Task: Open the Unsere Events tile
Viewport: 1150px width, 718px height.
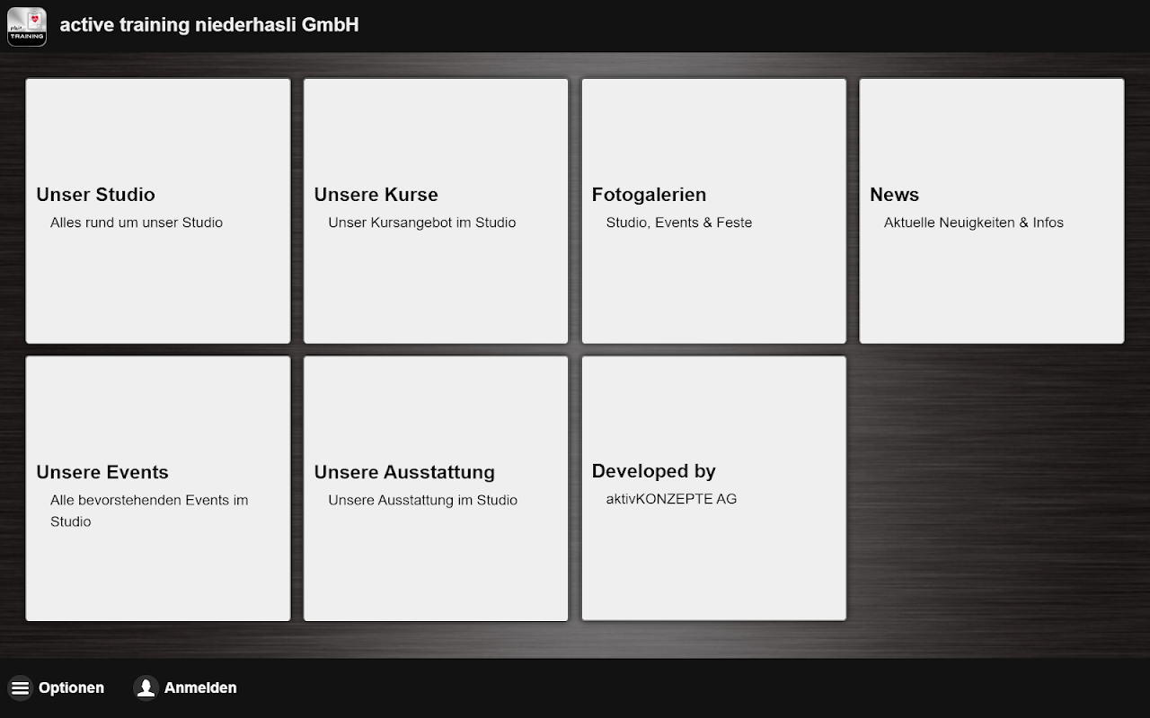Action: [x=158, y=488]
